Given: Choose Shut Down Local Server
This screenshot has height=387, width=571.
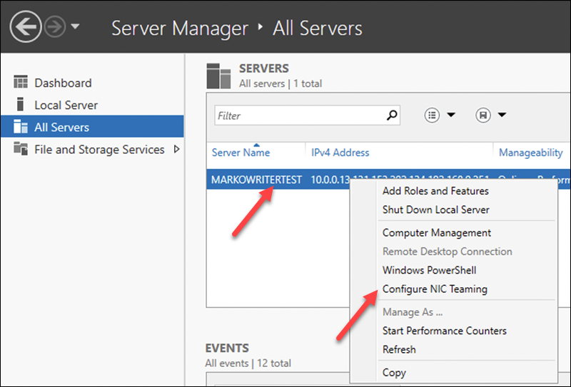Looking at the screenshot, I should click(436, 210).
